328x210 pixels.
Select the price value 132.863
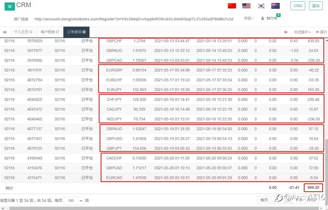140,90
